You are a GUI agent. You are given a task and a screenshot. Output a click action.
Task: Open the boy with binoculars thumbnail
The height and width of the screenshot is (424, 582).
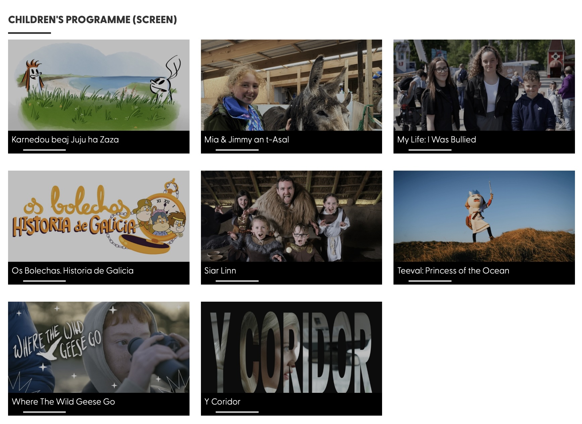point(99,347)
